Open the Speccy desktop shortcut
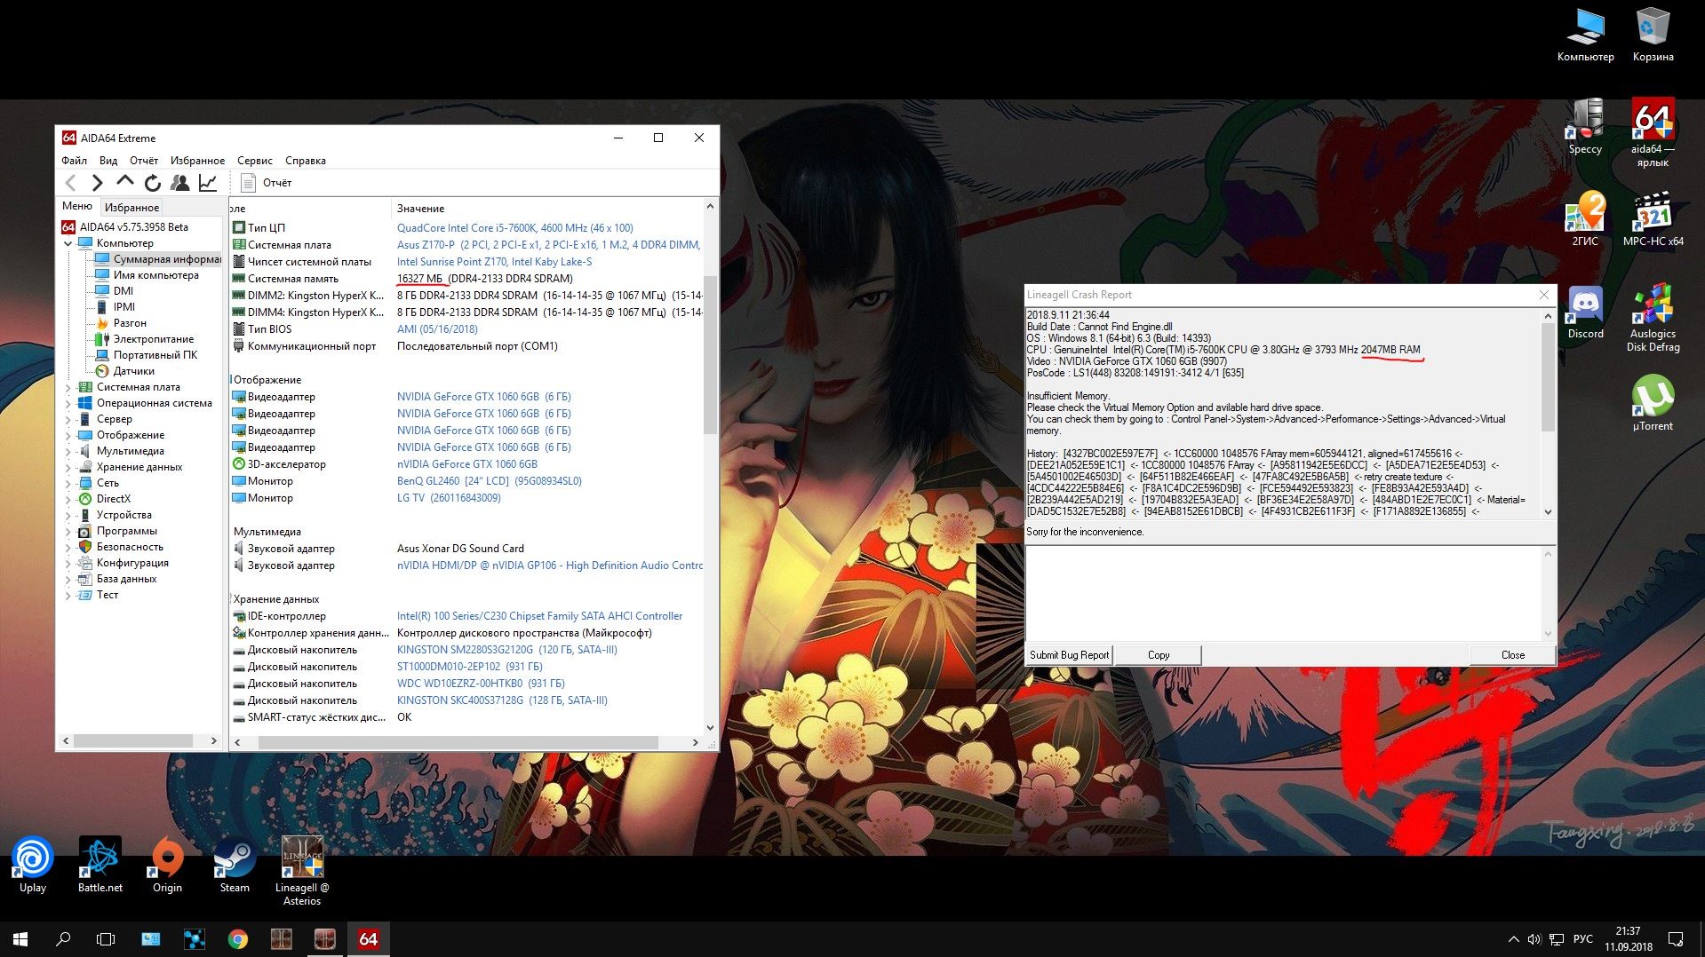The image size is (1705, 957). 1585,128
